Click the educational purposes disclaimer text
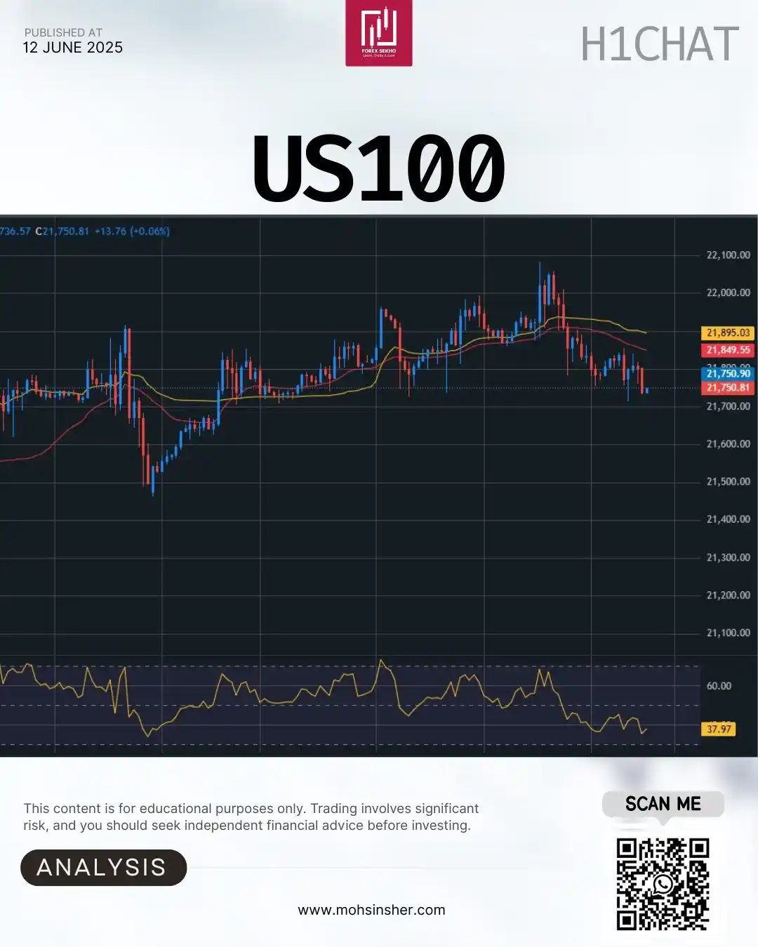Screen dimensions: 758x947 pyautogui.click(x=251, y=817)
